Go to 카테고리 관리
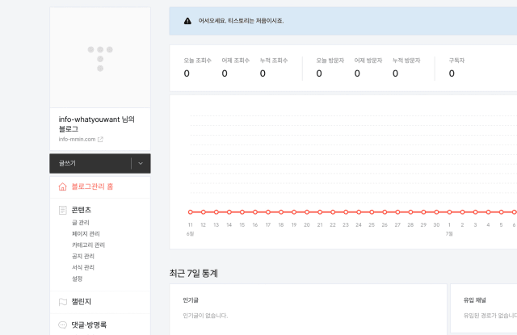The height and width of the screenshot is (335, 517). pos(88,245)
